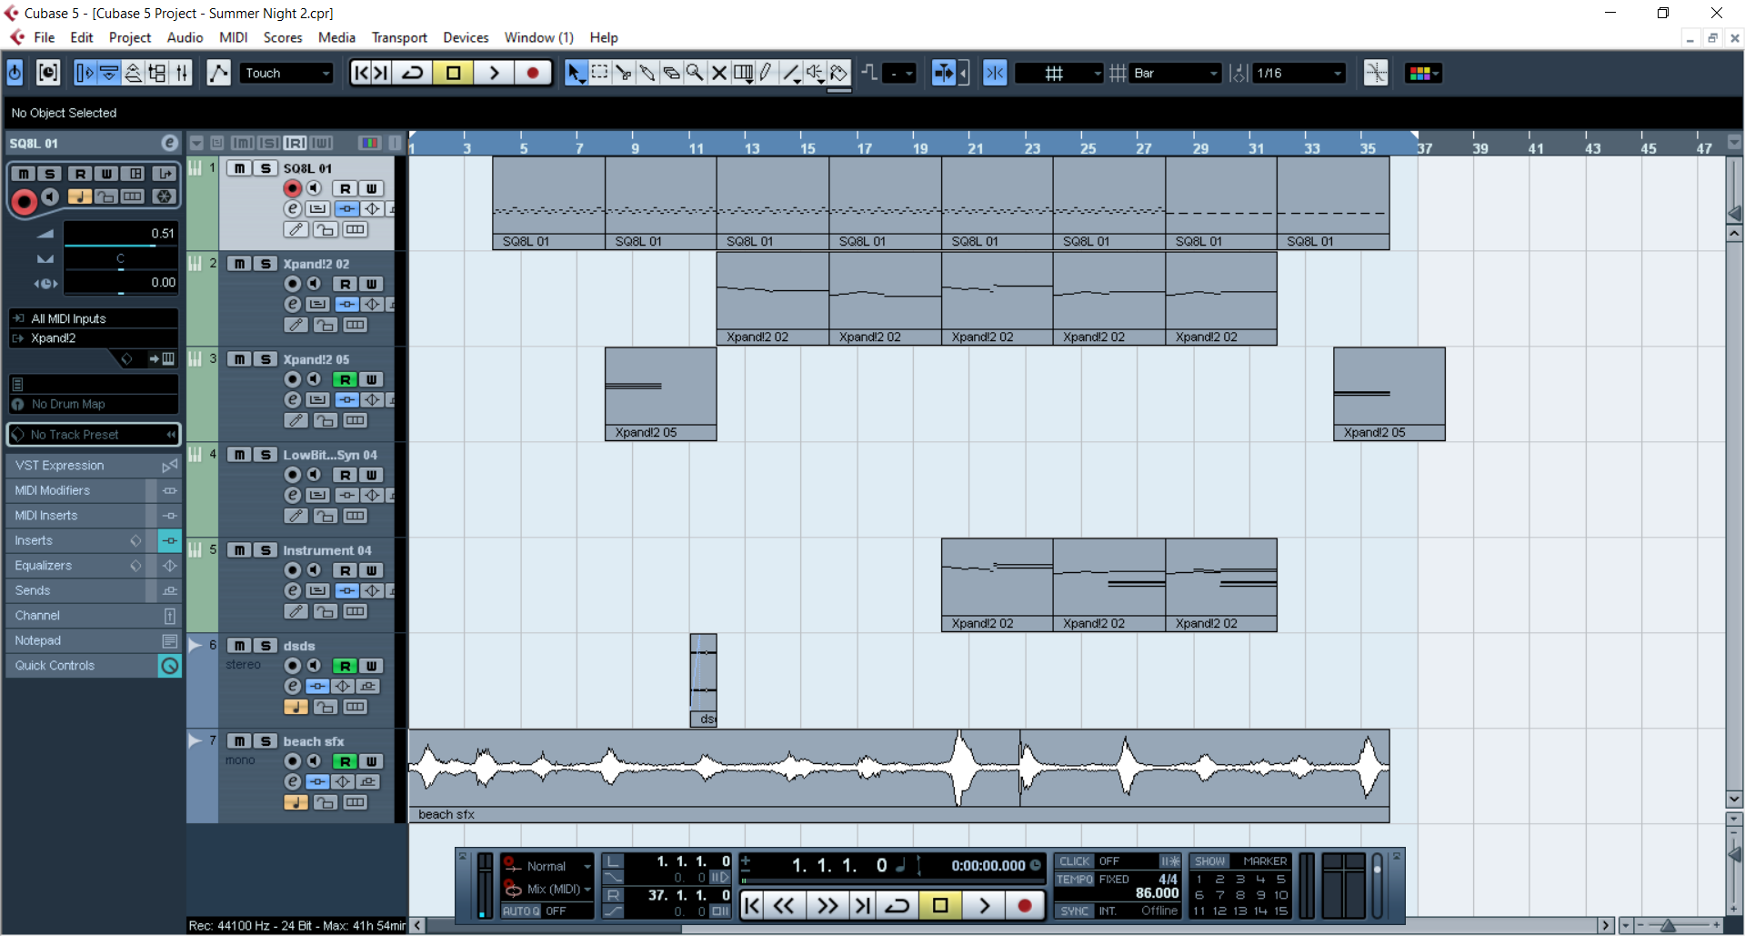The height and width of the screenshot is (936, 1745).
Task: Toggle metronome CLICK in transport
Action: (x=1074, y=861)
